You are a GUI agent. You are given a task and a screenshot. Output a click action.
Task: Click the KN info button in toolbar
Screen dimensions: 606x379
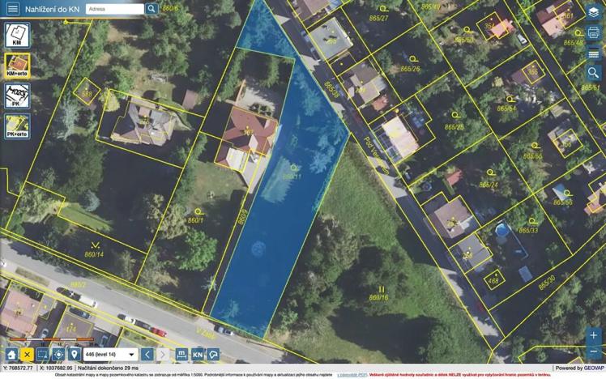tap(198, 355)
